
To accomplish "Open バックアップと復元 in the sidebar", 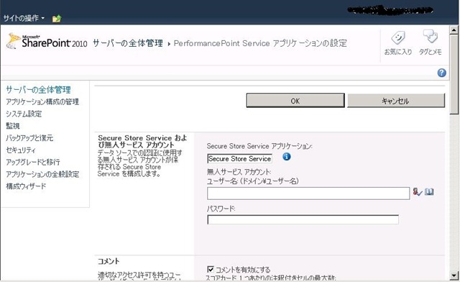I will tap(29, 138).
